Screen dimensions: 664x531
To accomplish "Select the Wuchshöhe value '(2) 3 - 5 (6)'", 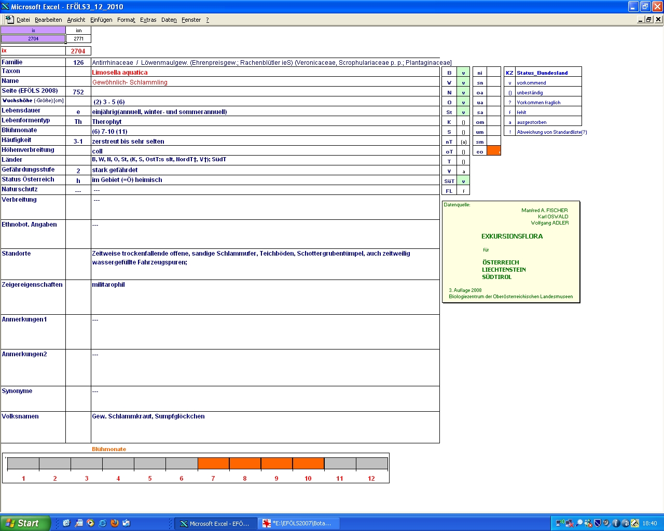I will pyautogui.click(x=265, y=102).
